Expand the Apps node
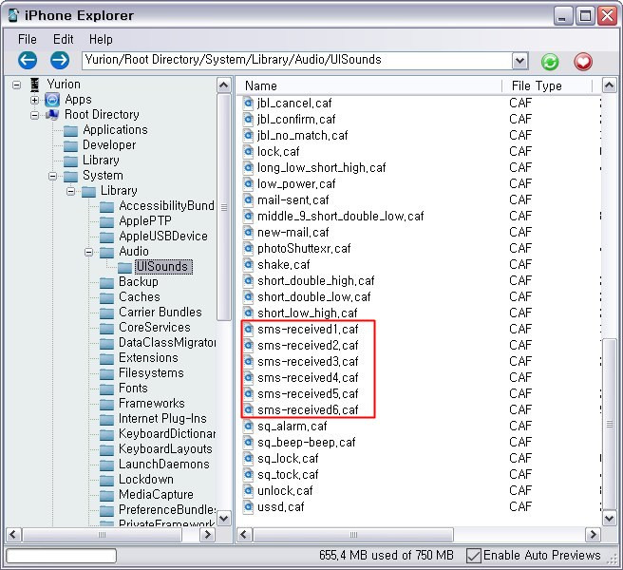The width and height of the screenshot is (623, 570). tap(34, 100)
